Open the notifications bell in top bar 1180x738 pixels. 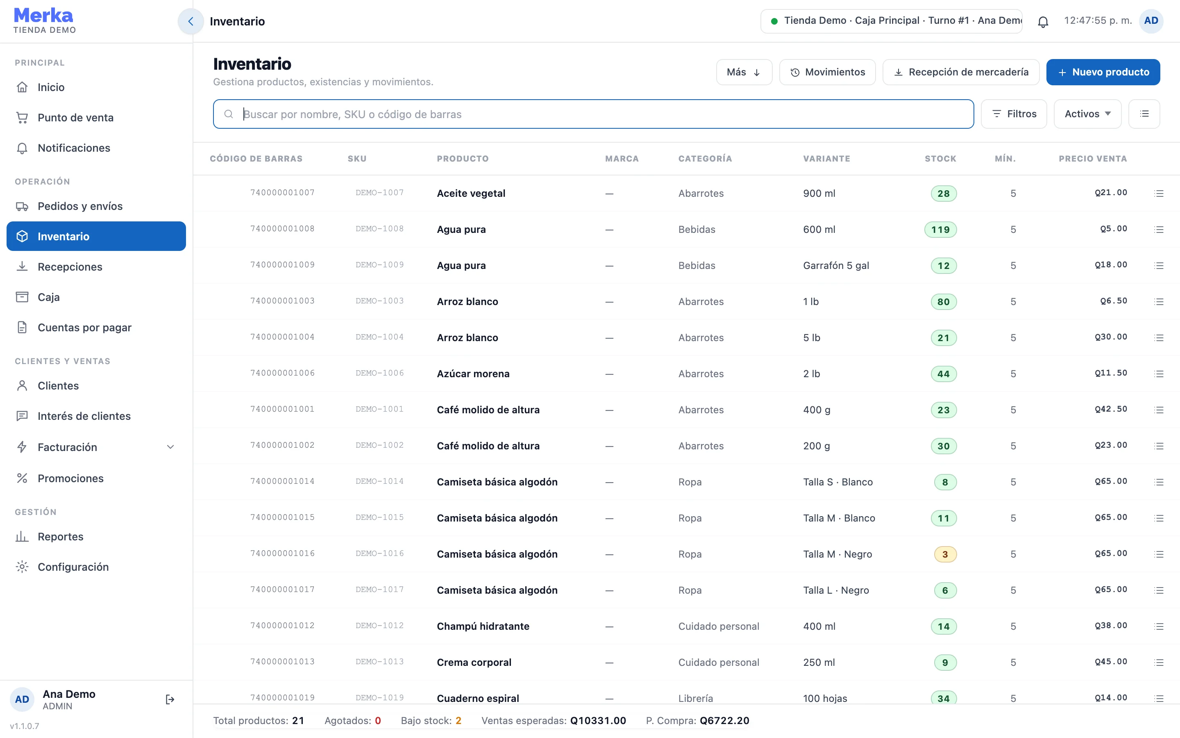pos(1043,21)
